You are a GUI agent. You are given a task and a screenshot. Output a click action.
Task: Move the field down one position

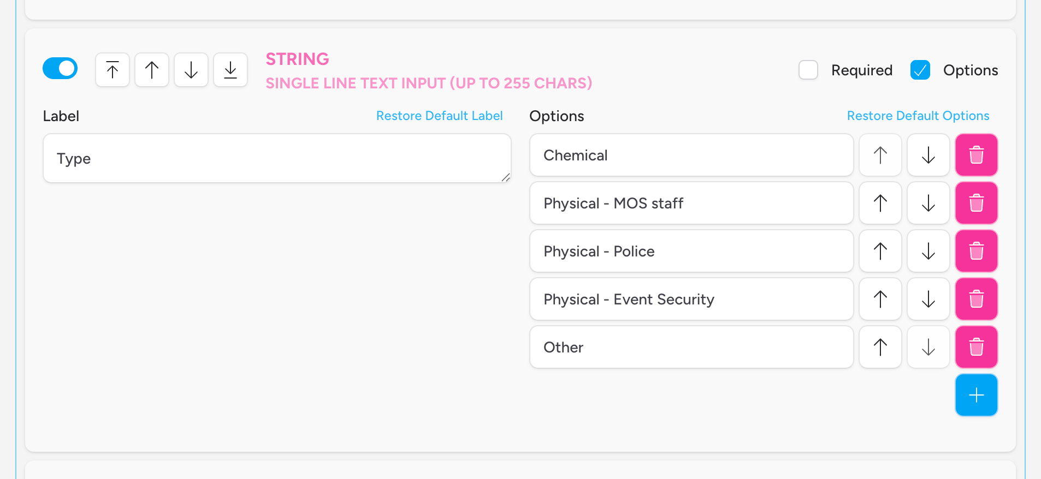pos(191,70)
